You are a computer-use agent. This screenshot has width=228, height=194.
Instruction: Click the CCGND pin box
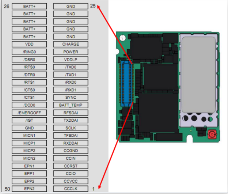click(x=71, y=151)
